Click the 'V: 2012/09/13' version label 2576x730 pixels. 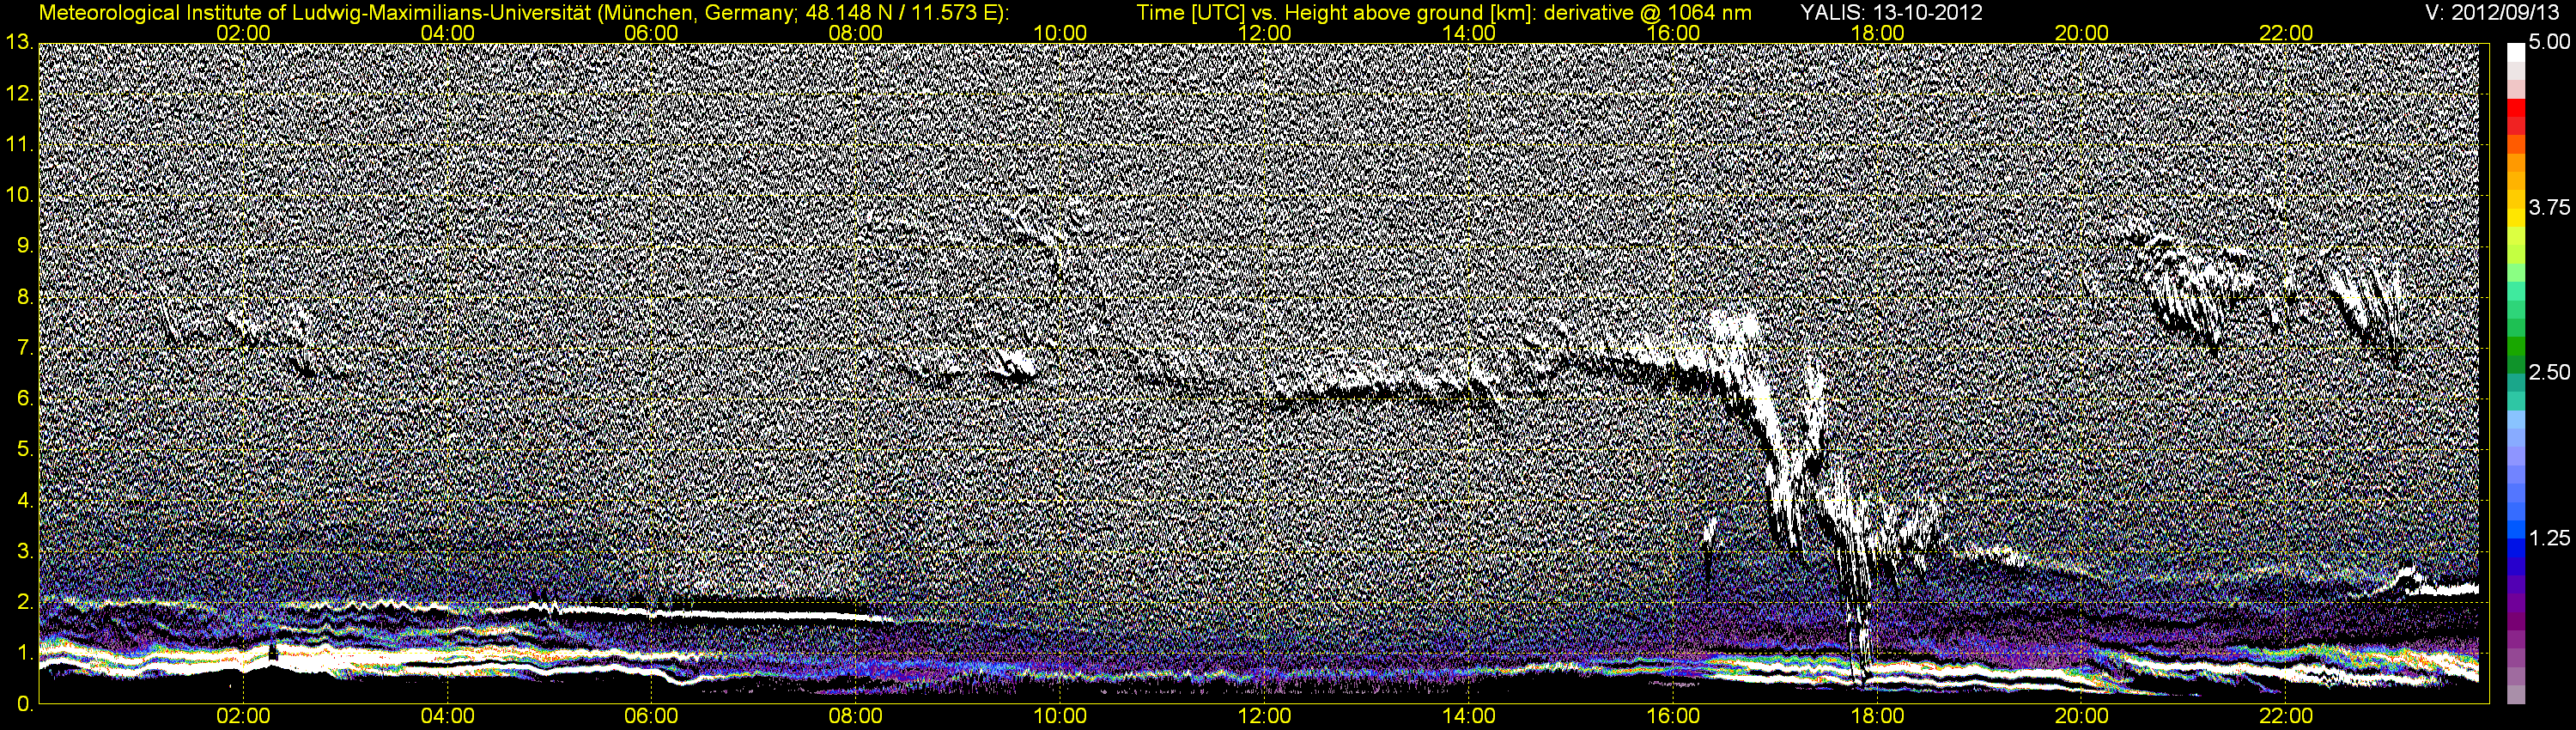(2493, 13)
